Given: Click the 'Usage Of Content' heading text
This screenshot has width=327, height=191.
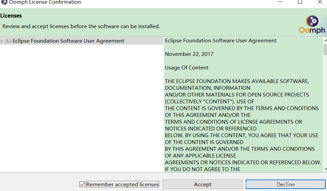Looking at the screenshot, I should point(187,68).
